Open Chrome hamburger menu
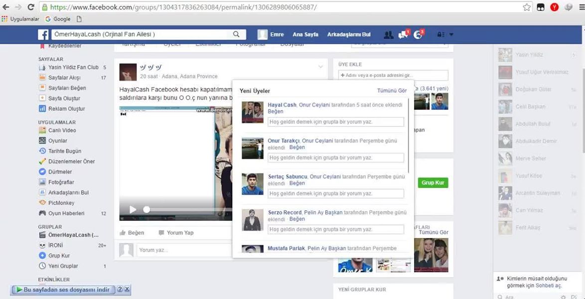Screen dimensions: 585x299 581,7
